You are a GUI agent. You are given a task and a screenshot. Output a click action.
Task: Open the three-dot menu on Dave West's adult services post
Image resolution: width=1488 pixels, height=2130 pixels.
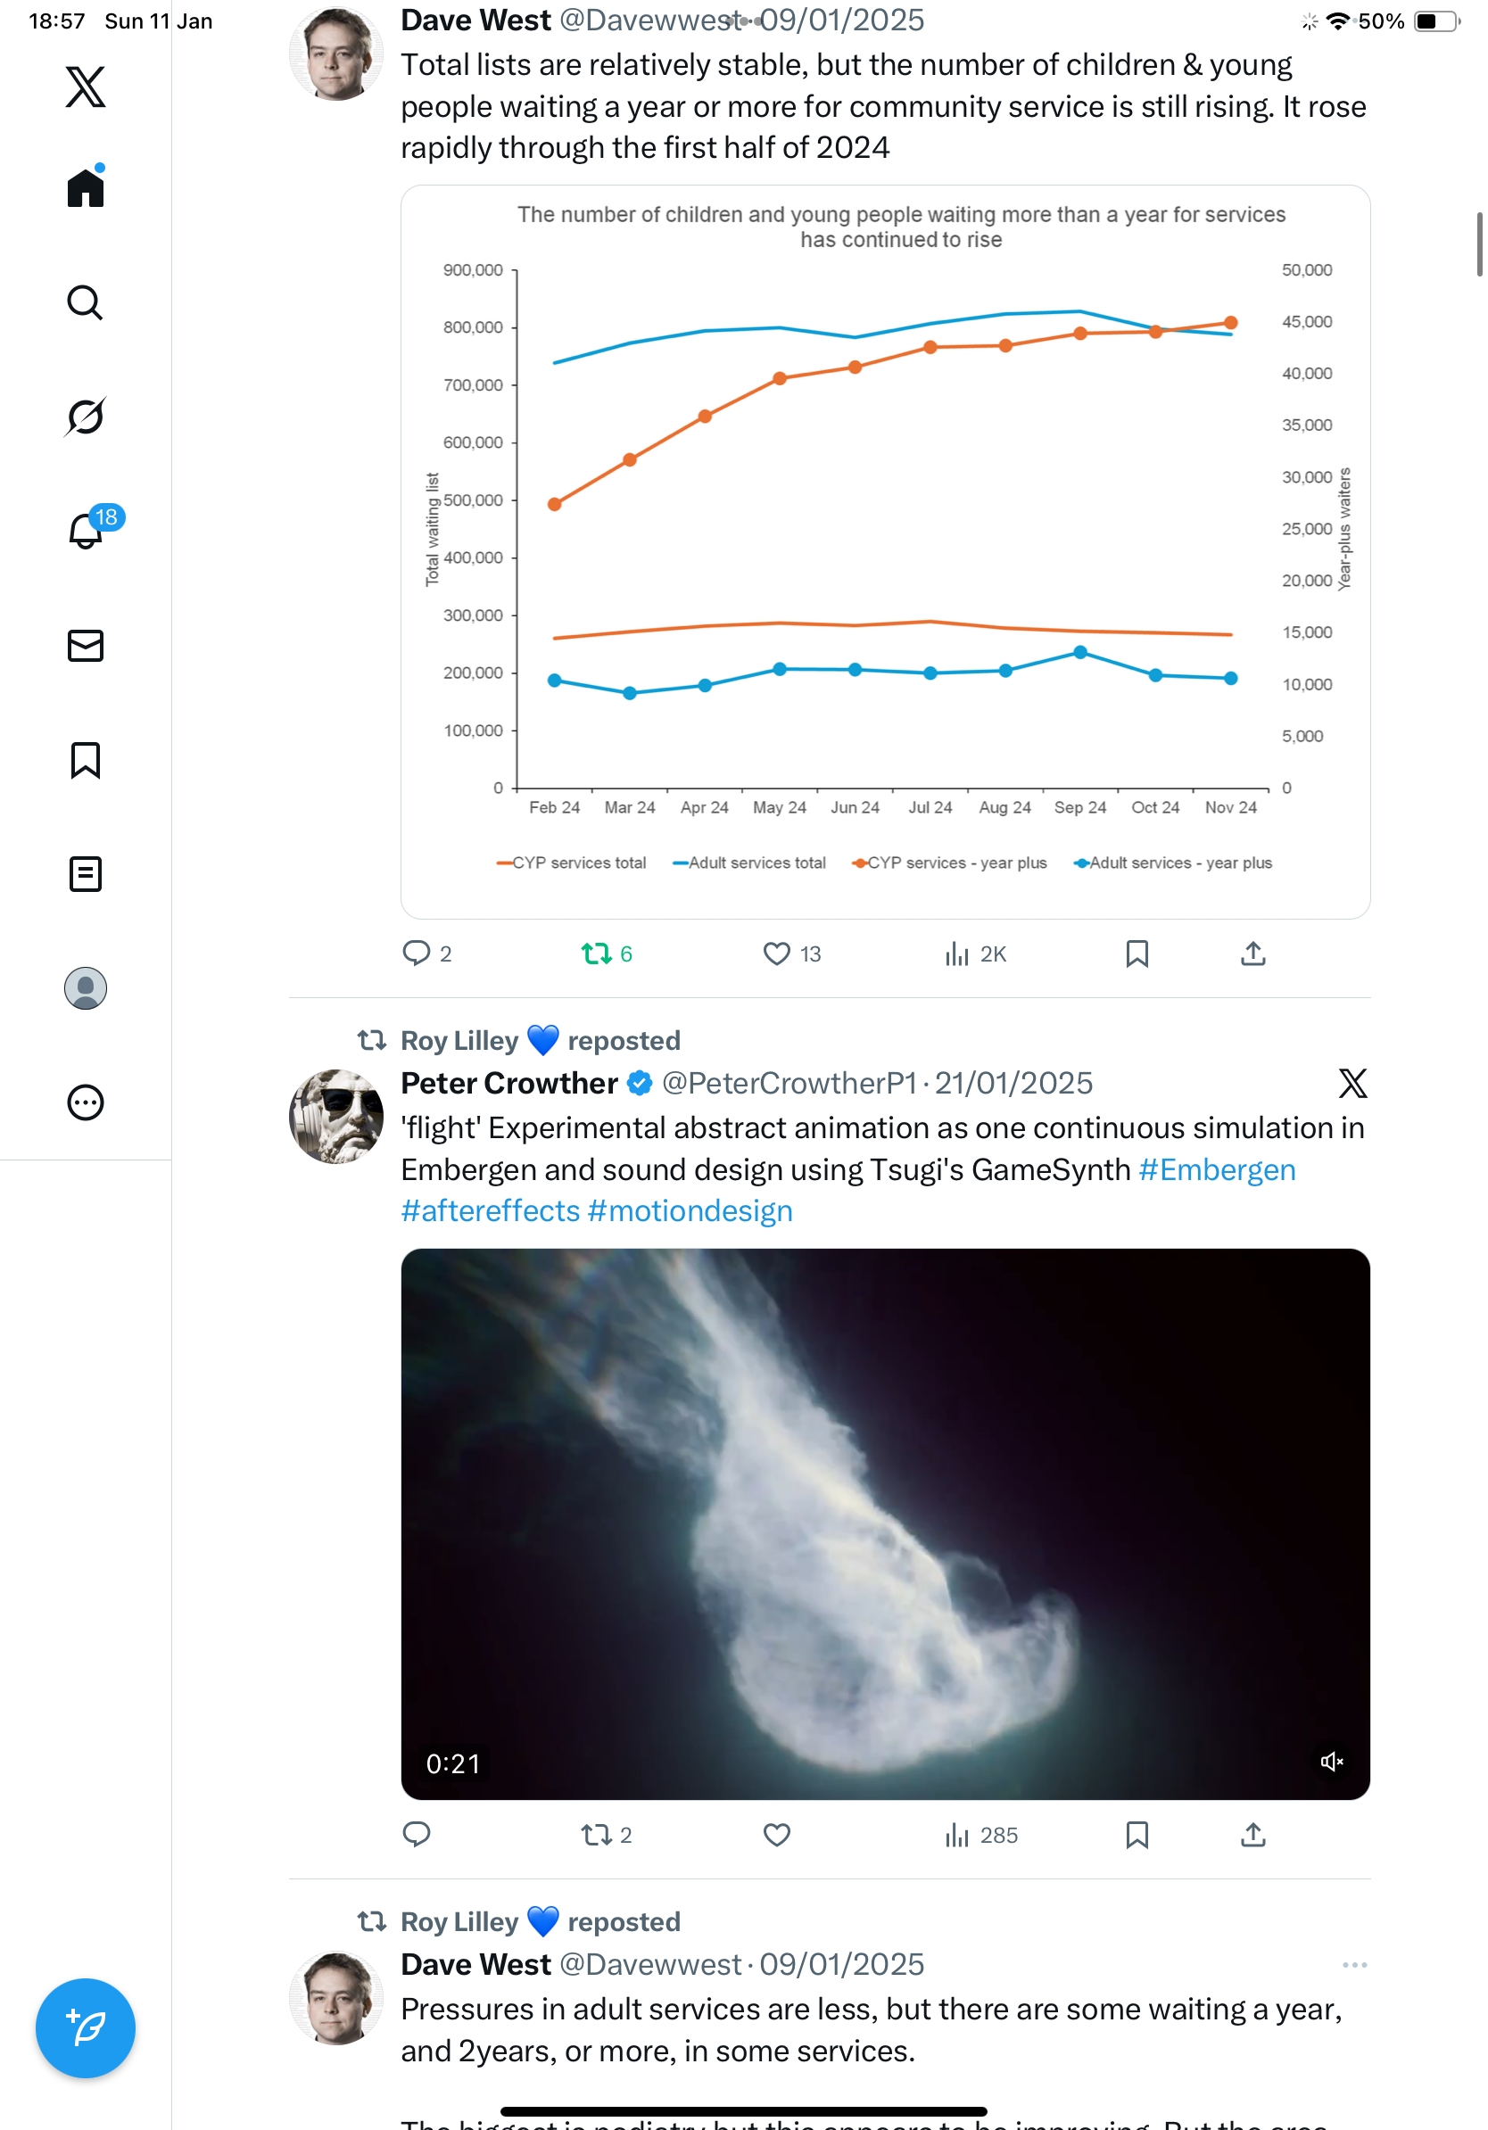pyautogui.click(x=1354, y=1964)
